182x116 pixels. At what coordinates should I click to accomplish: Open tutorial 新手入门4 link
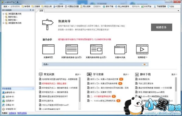coord(104,79)
